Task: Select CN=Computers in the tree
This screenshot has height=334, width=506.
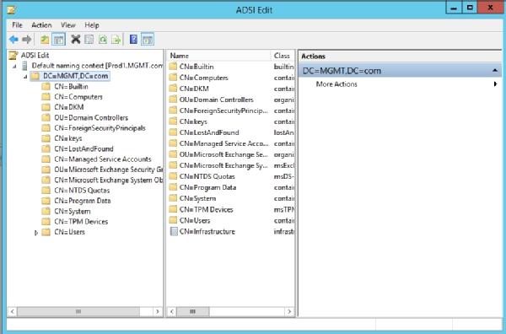Action: pos(78,97)
